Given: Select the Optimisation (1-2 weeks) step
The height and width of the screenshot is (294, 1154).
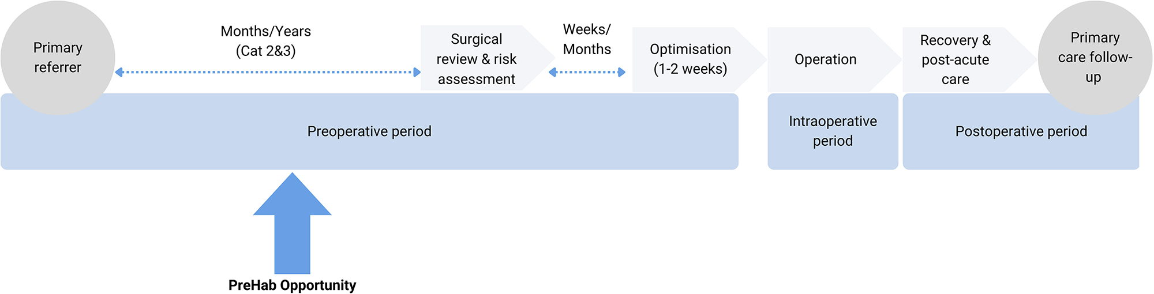Looking at the screenshot, I should [690, 59].
